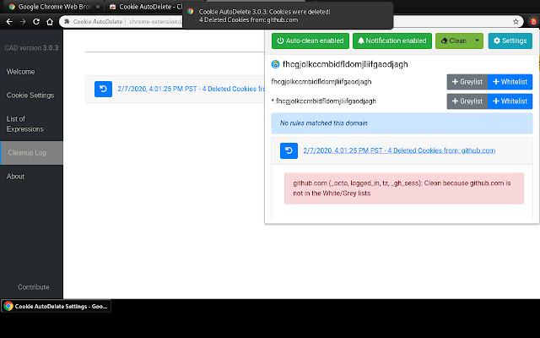The height and width of the screenshot is (338, 540).
Task: Click the favicon beside the popup domain heading
Action: pyautogui.click(x=275, y=64)
